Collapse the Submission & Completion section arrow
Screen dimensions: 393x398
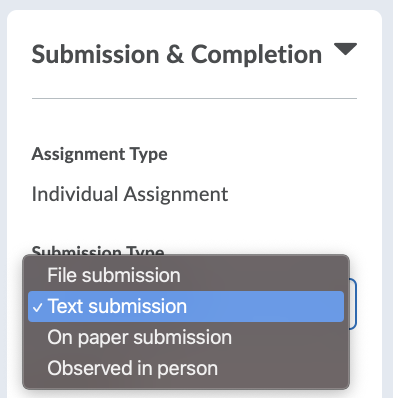pos(345,49)
